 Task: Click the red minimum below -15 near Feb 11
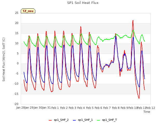click(139, 98)
